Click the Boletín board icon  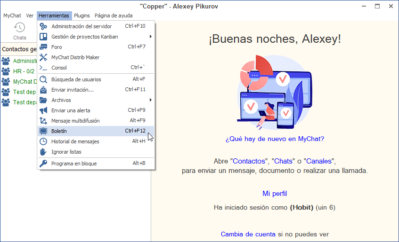tap(43, 131)
